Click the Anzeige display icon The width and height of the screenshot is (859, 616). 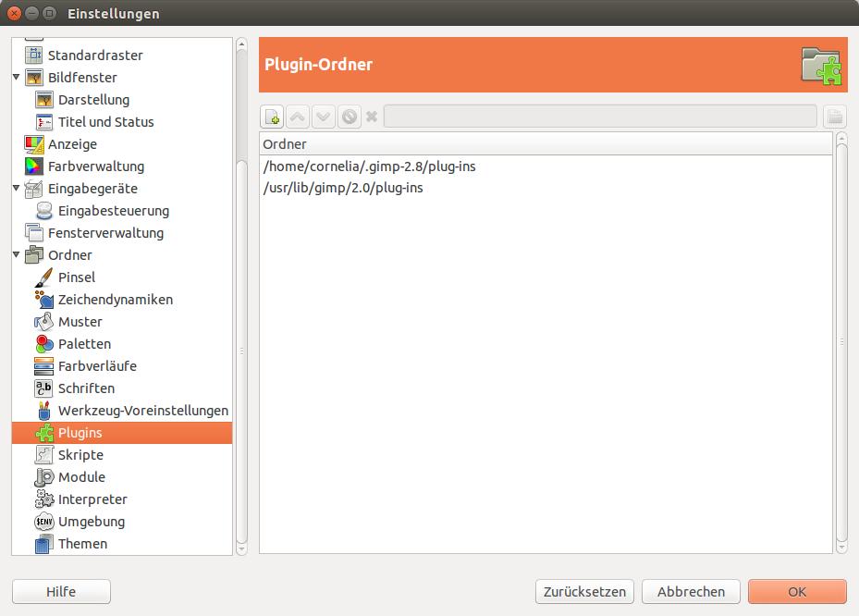(x=34, y=144)
